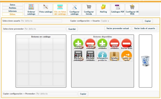
Task: Select the Restar embalaje button icon
Action: coord(90,44)
